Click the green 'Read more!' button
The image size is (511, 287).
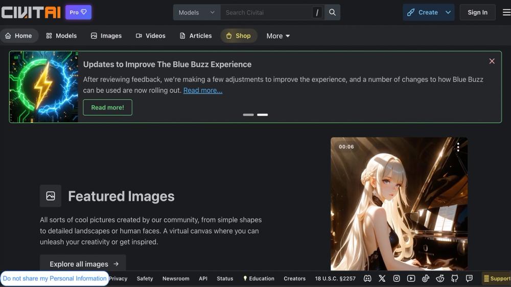point(107,107)
